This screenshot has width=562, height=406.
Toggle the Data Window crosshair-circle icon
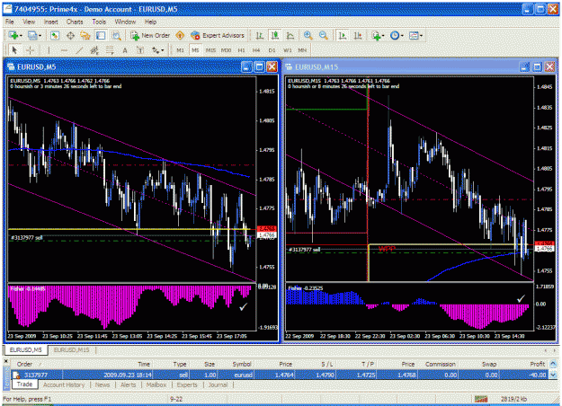[x=70, y=35]
